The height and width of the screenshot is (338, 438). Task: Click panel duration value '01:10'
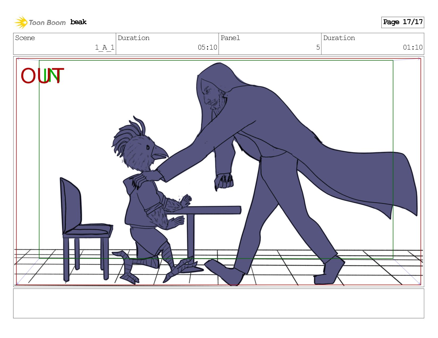click(x=413, y=47)
